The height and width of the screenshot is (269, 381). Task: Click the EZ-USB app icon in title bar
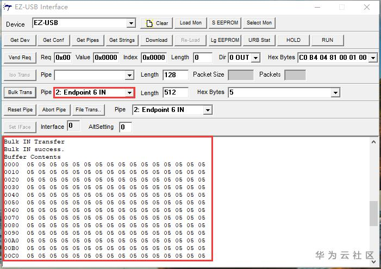(7, 7)
